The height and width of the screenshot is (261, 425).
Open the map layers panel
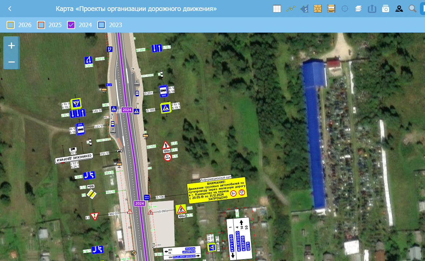(358, 9)
